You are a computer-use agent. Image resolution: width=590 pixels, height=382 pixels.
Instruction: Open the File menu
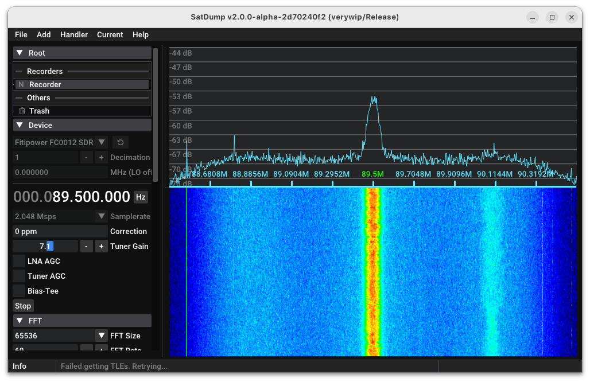click(21, 34)
